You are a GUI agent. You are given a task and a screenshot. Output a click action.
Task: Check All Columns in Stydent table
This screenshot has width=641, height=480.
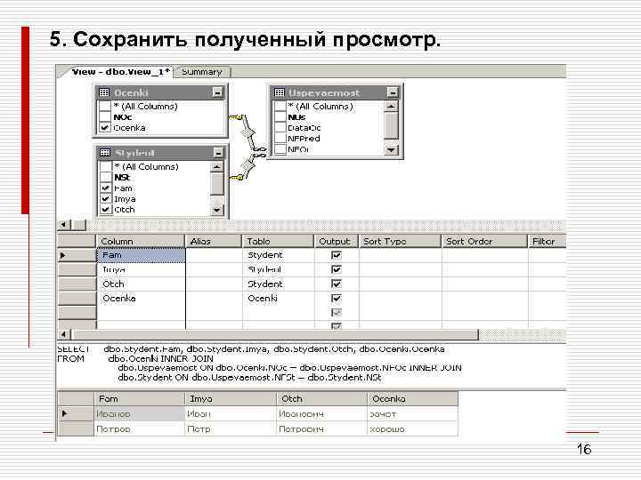click(x=106, y=166)
